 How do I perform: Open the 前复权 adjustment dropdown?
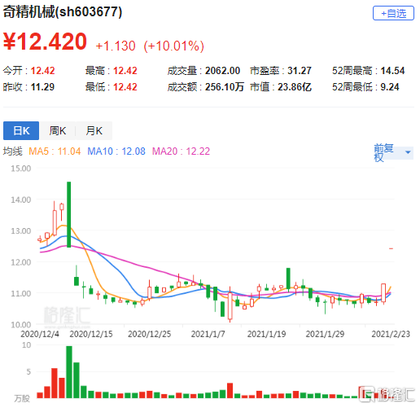[393, 152]
